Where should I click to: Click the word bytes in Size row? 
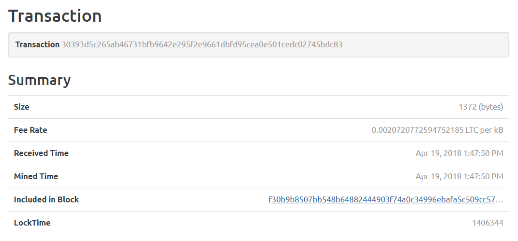click(491, 107)
